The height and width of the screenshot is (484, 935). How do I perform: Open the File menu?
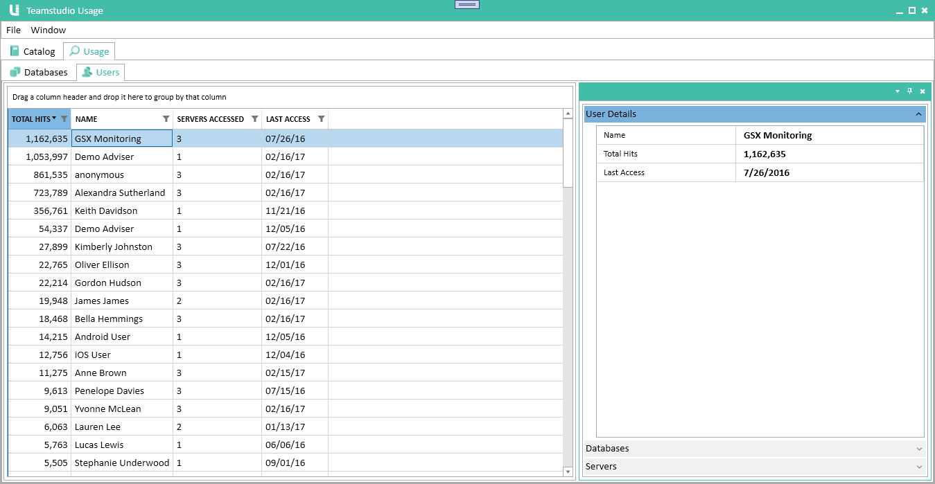(13, 30)
